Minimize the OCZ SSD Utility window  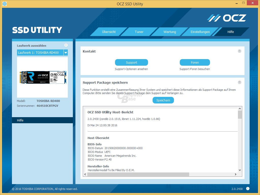click(237, 3)
